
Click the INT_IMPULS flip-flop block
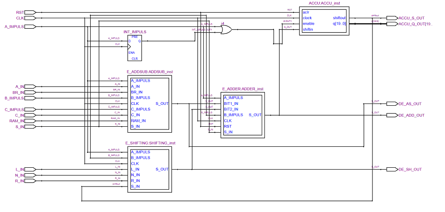pyautogui.click(x=135, y=48)
